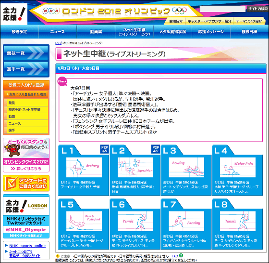Open the 競技一覧 button
The height and width of the screenshot is (263, 269).
click(26, 53)
